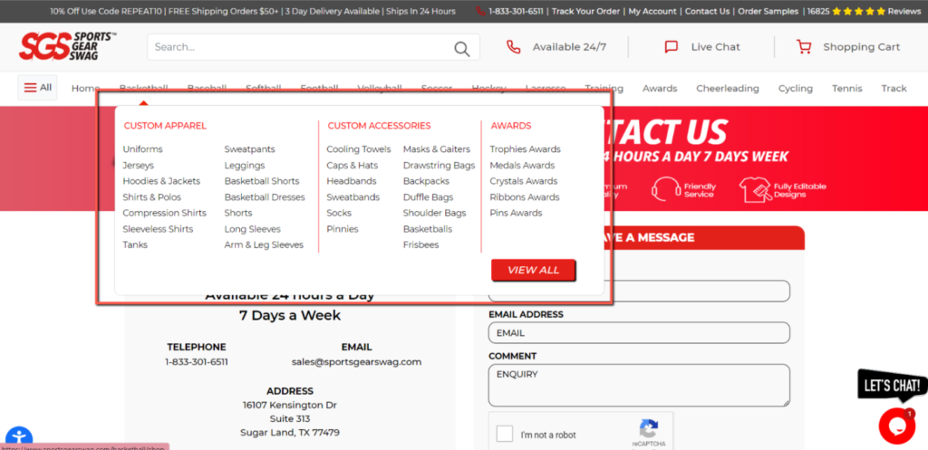928x450 pixels.
Task: Open the All hamburger menu
Action: pyautogui.click(x=37, y=88)
